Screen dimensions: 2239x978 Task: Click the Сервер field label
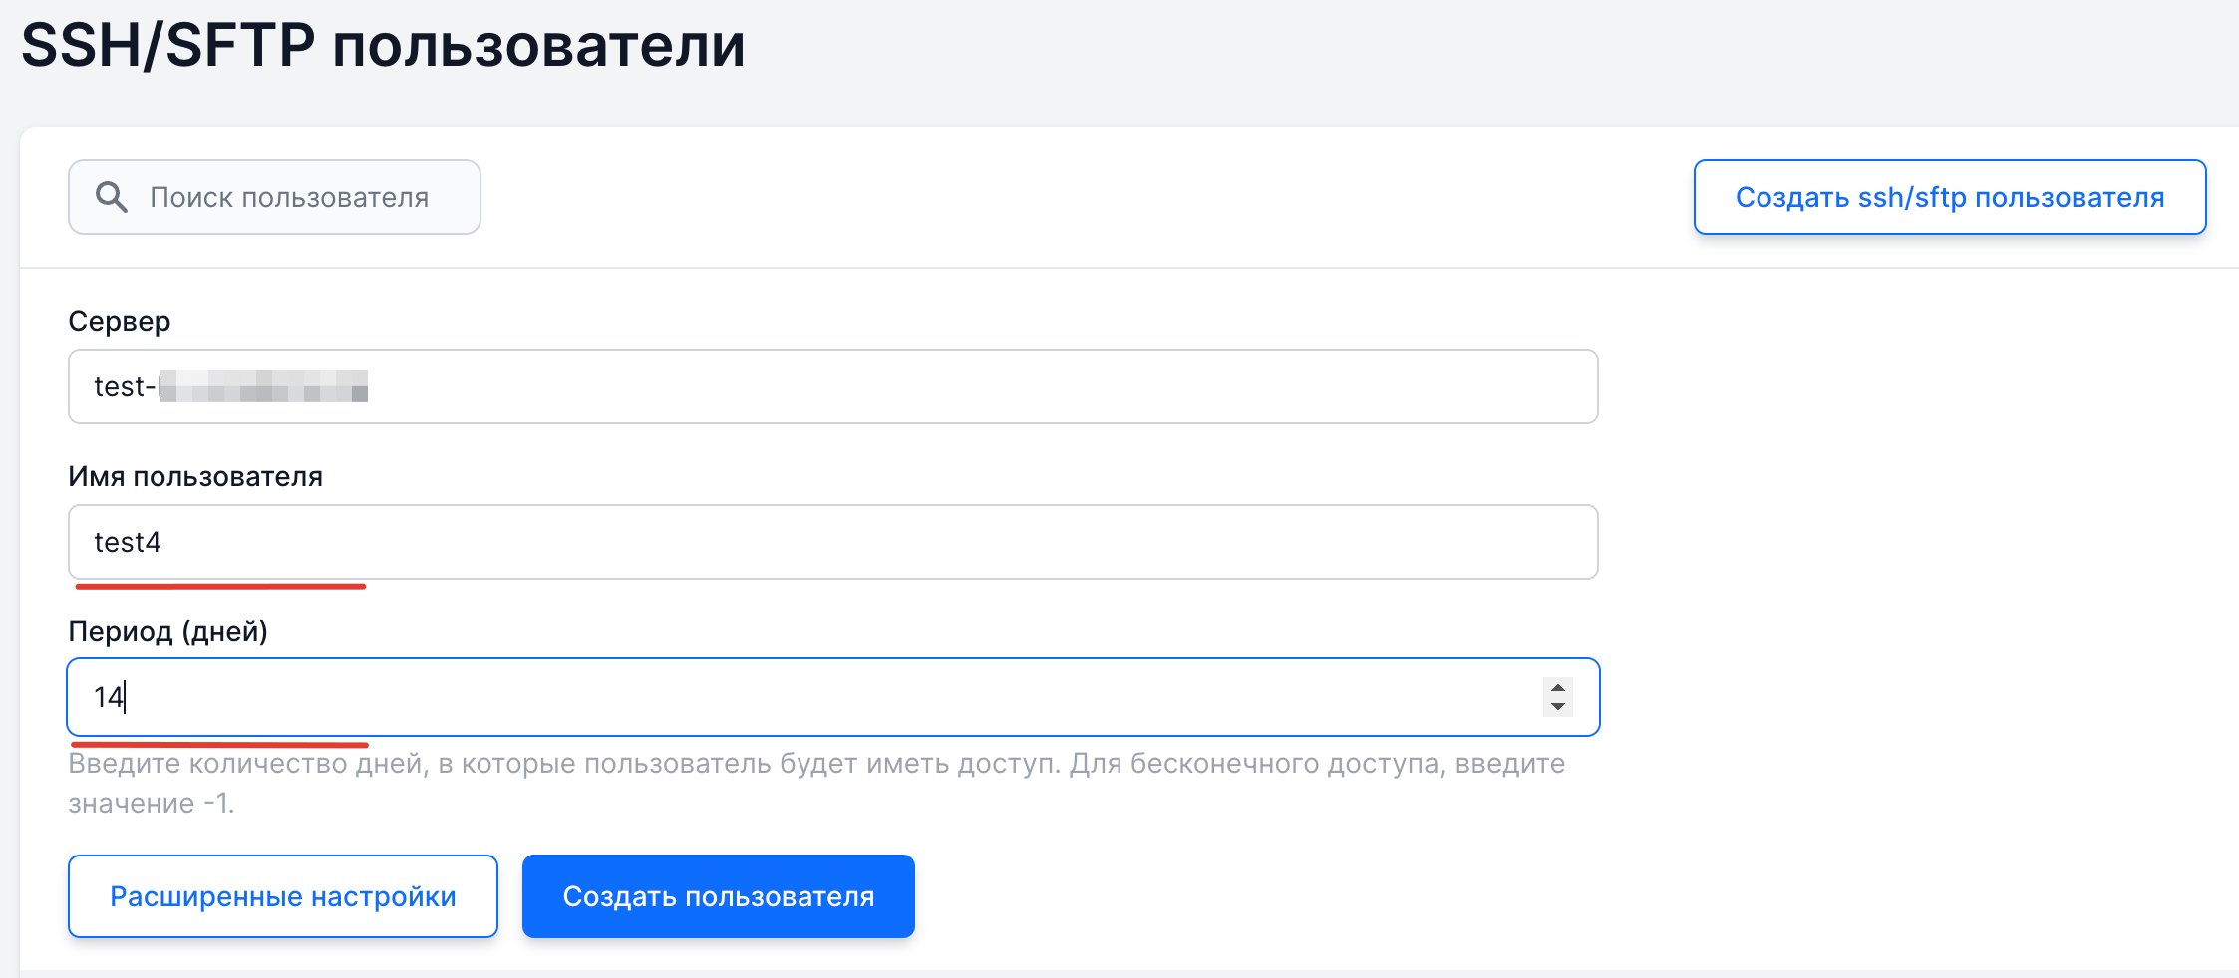(x=120, y=321)
